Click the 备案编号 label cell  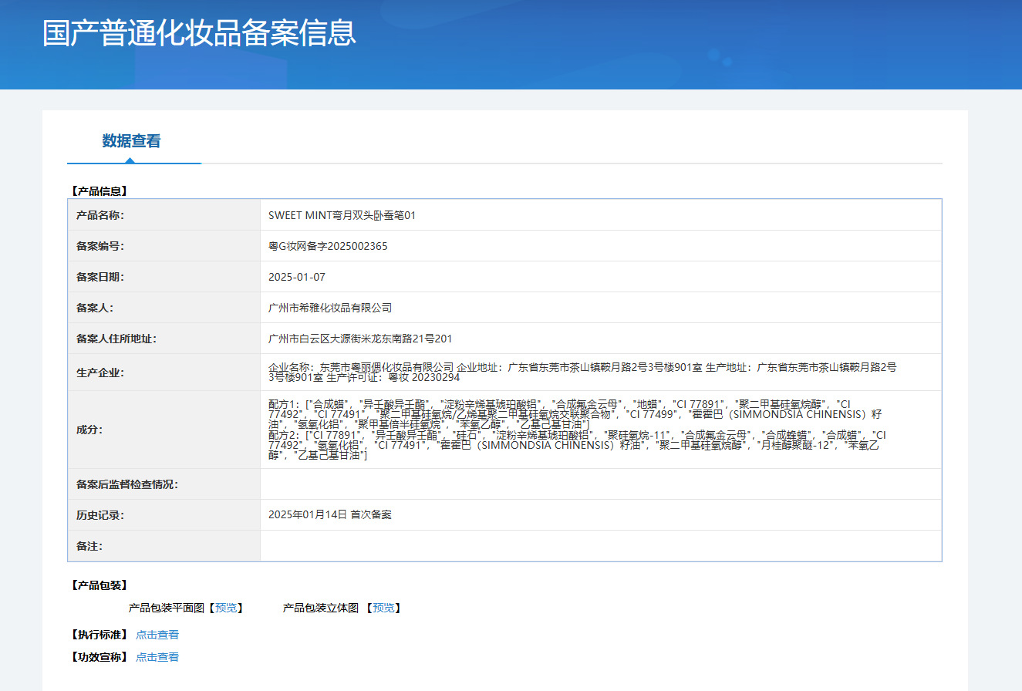[164, 246]
